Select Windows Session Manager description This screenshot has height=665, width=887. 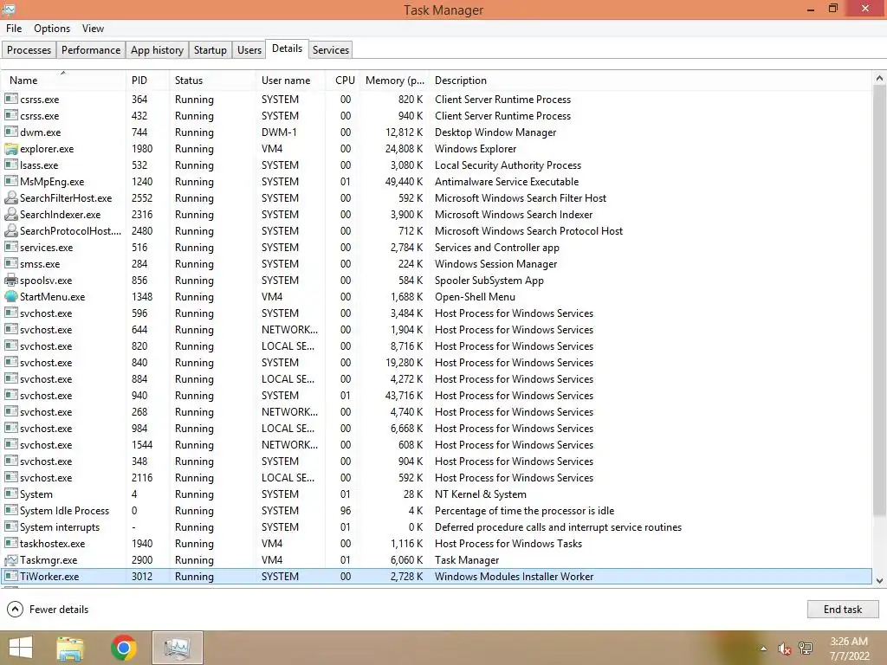495,264
